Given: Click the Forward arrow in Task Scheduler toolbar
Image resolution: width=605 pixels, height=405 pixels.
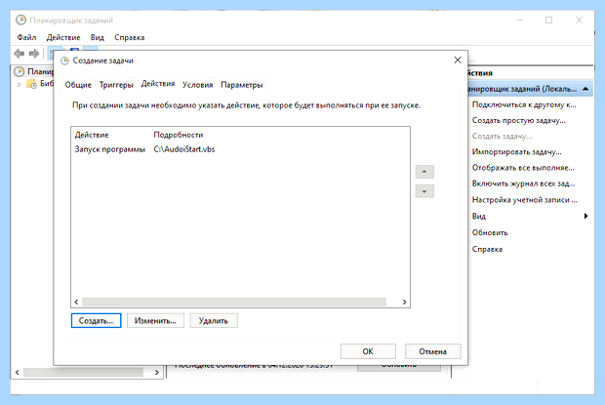Looking at the screenshot, I should coord(34,54).
